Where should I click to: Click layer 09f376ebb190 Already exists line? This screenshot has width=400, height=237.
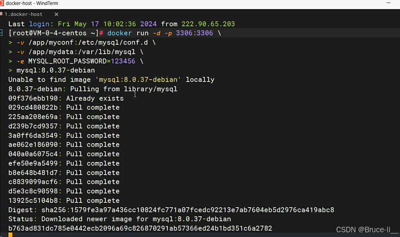[x=66, y=98]
